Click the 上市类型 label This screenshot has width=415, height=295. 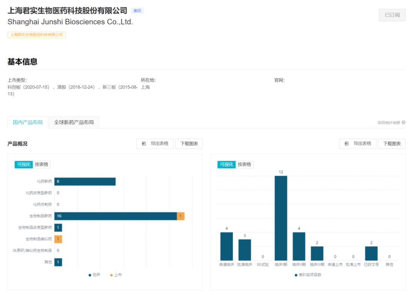point(17,80)
